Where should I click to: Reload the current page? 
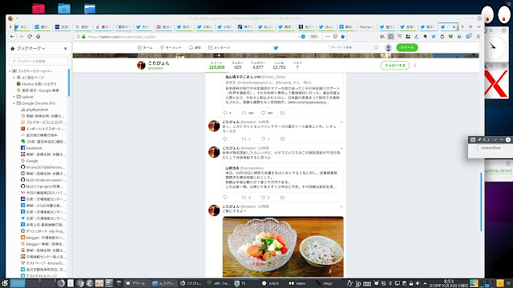(30, 37)
